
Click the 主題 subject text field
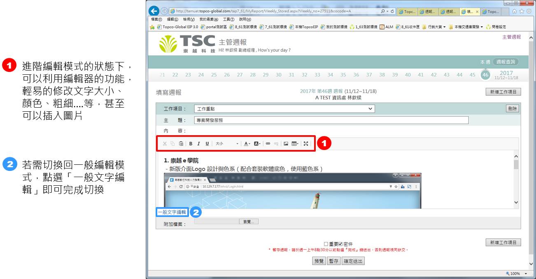point(331,120)
